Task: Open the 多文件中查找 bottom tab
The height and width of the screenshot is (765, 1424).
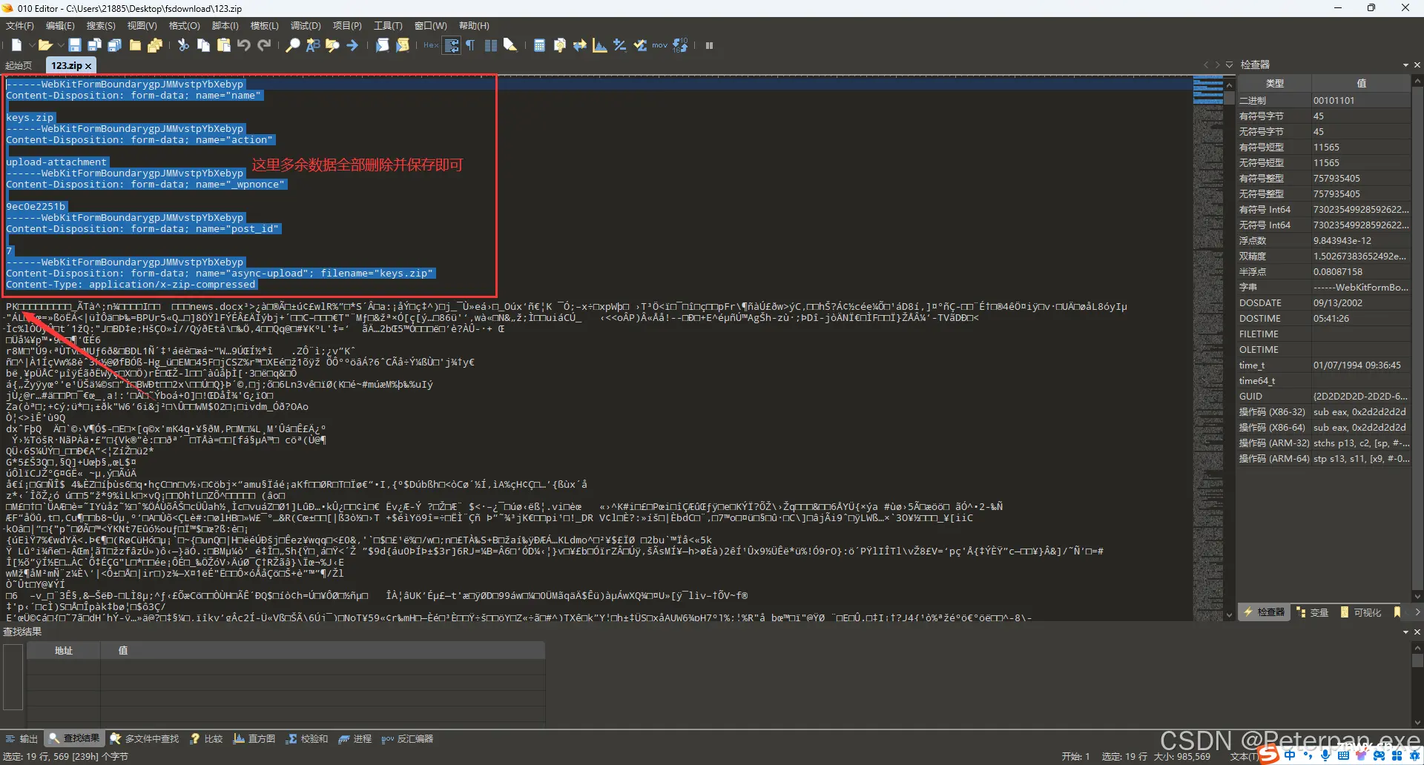Action: pyautogui.click(x=145, y=738)
